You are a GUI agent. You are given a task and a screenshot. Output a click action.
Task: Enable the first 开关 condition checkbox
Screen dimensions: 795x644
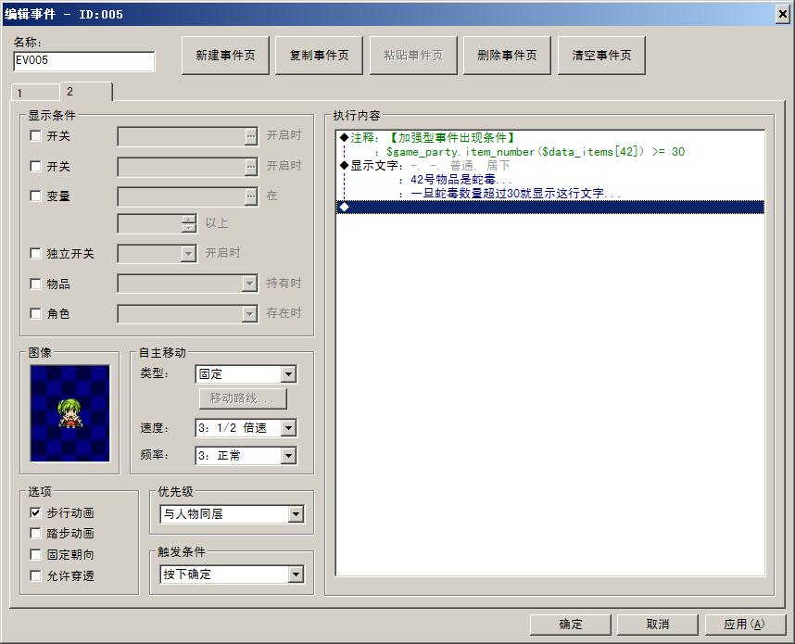coord(35,136)
